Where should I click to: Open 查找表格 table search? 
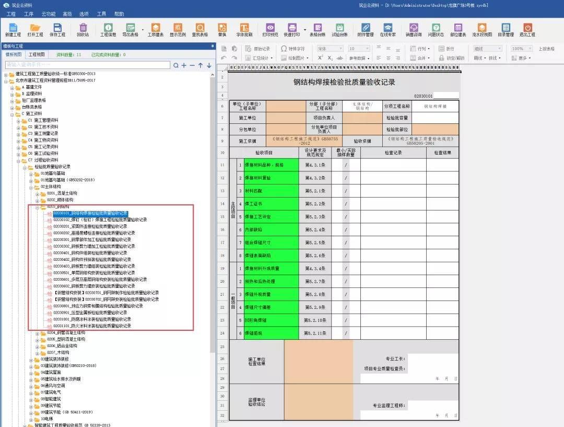point(200,29)
